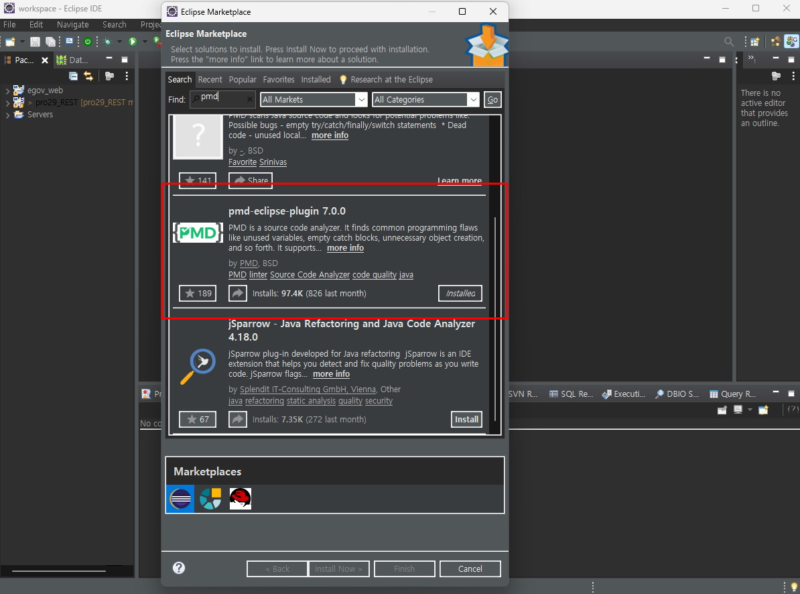Click more info link for pmd-eclipse-plugin
Viewport: 800px width, 594px height.
346,248
